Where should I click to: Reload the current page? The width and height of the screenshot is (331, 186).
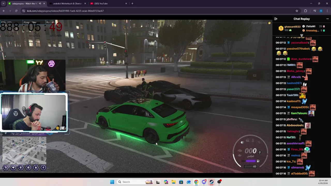click(x=16, y=11)
